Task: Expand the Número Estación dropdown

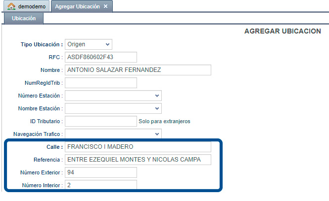Action: point(113,96)
